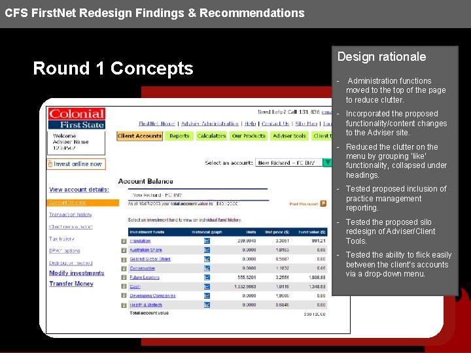Click the 1,332.6663 units cell

[x=245, y=287]
